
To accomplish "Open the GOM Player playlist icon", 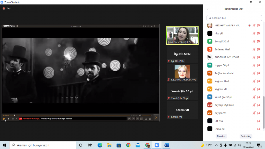I will tap(150, 119).
